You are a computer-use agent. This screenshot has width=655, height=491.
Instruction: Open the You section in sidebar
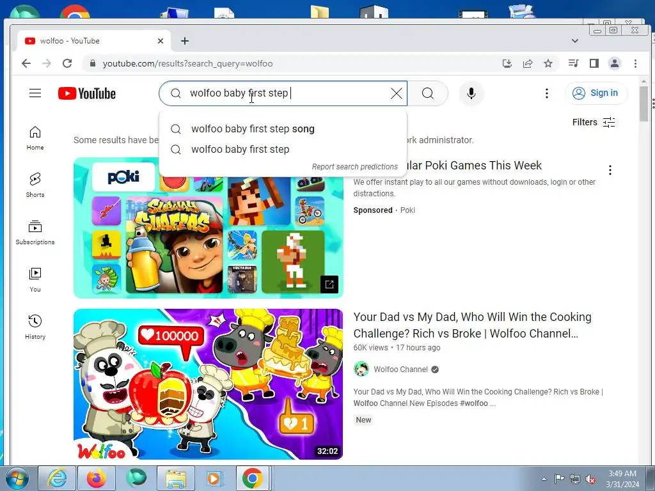[35, 280]
